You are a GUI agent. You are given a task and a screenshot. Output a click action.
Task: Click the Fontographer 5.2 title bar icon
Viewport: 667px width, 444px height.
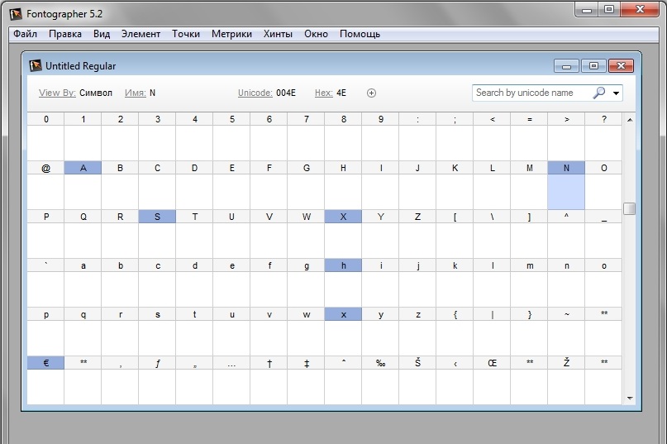click(16, 14)
